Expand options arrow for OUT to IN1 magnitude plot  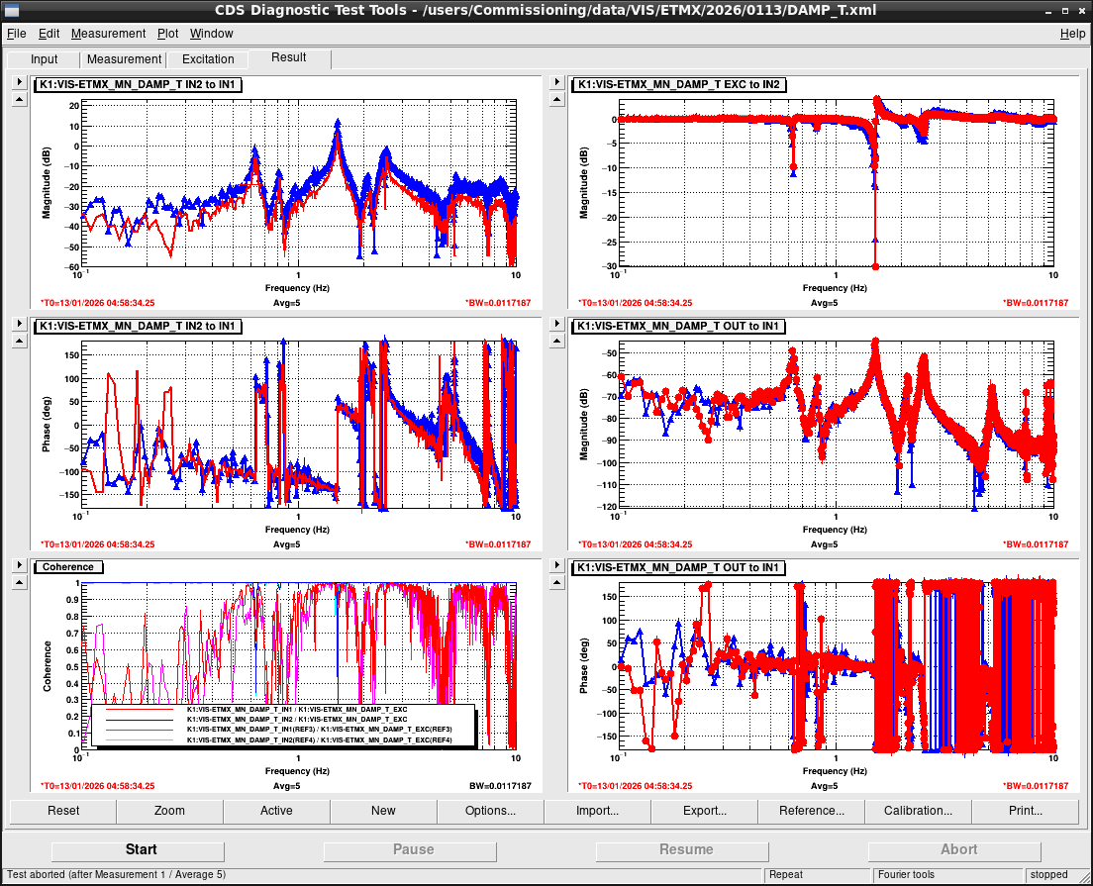coord(557,324)
